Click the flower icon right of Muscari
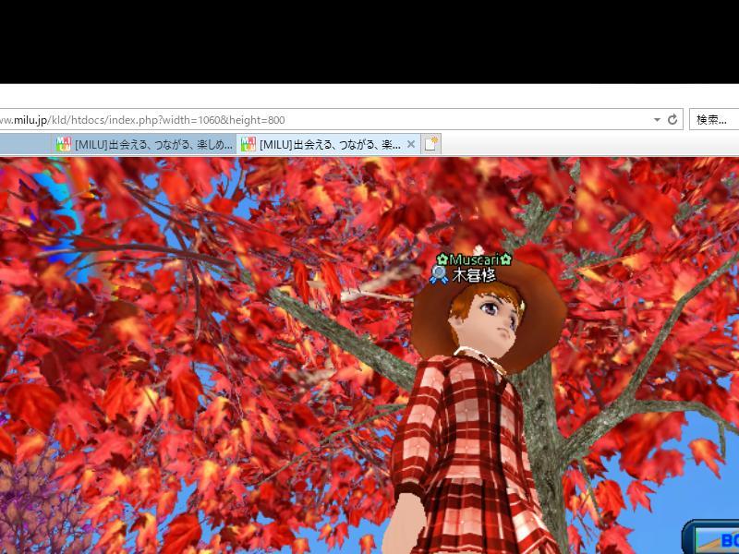The height and width of the screenshot is (554, 739). [x=505, y=260]
